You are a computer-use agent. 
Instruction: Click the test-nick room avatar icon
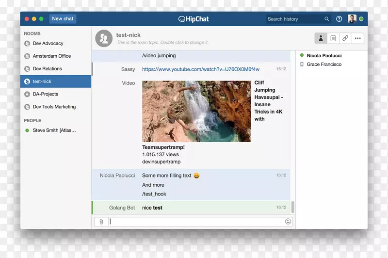point(104,38)
